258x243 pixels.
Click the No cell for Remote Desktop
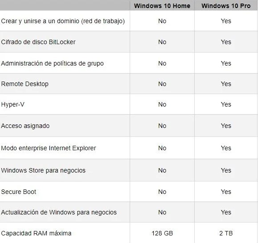pyautogui.click(x=162, y=84)
